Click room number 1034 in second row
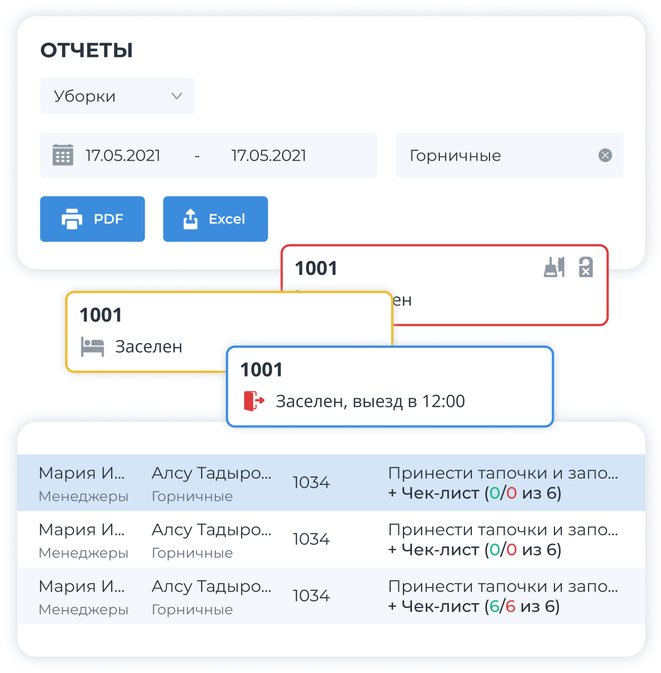The image size is (661, 673). [311, 539]
